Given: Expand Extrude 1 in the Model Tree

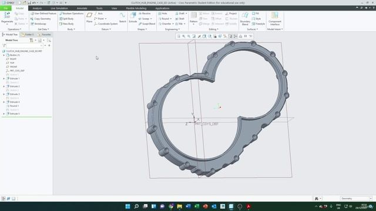Looking at the screenshot, I should [4, 79].
